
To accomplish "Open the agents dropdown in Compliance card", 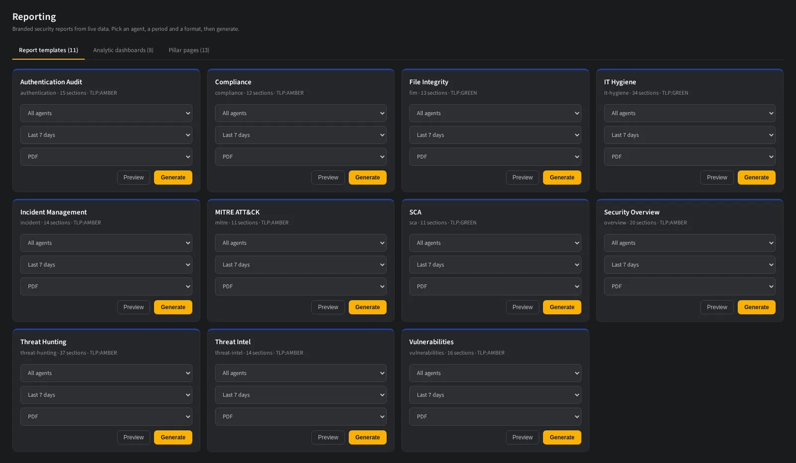I will point(301,113).
